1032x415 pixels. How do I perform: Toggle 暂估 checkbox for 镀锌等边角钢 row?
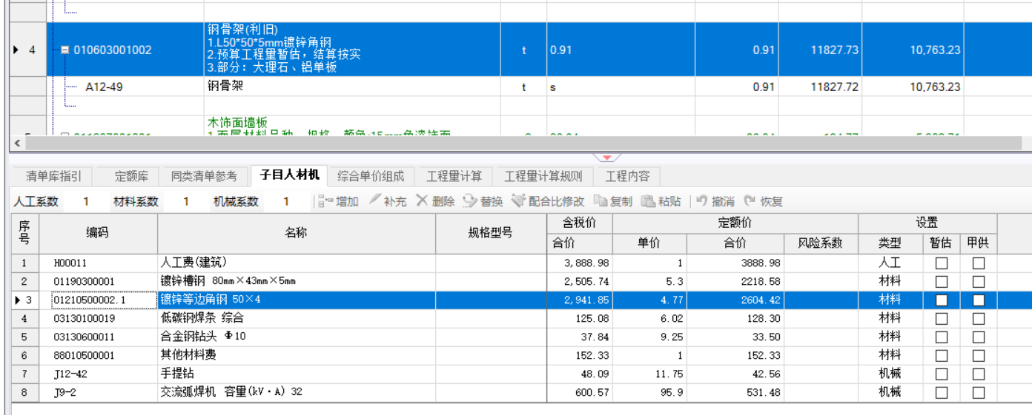942,300
